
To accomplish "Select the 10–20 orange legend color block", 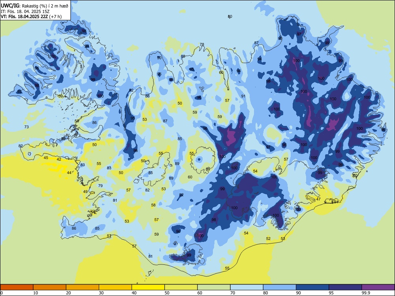I will pos(50,287).
